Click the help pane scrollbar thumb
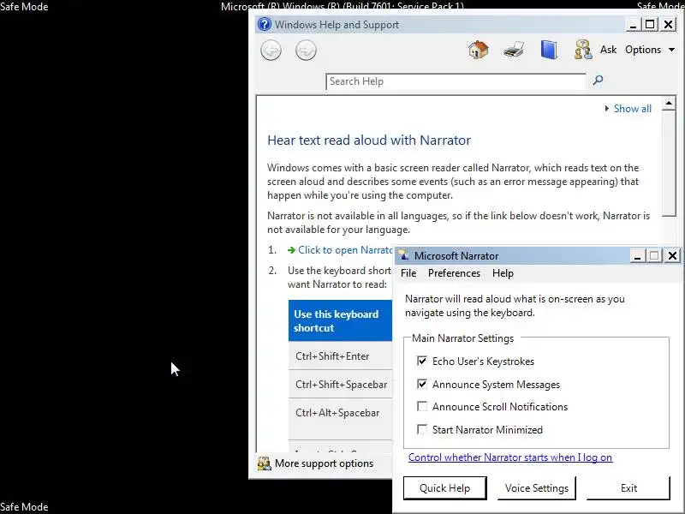The width and height of the screenshot is (685, 514). (x=669, y=164)
